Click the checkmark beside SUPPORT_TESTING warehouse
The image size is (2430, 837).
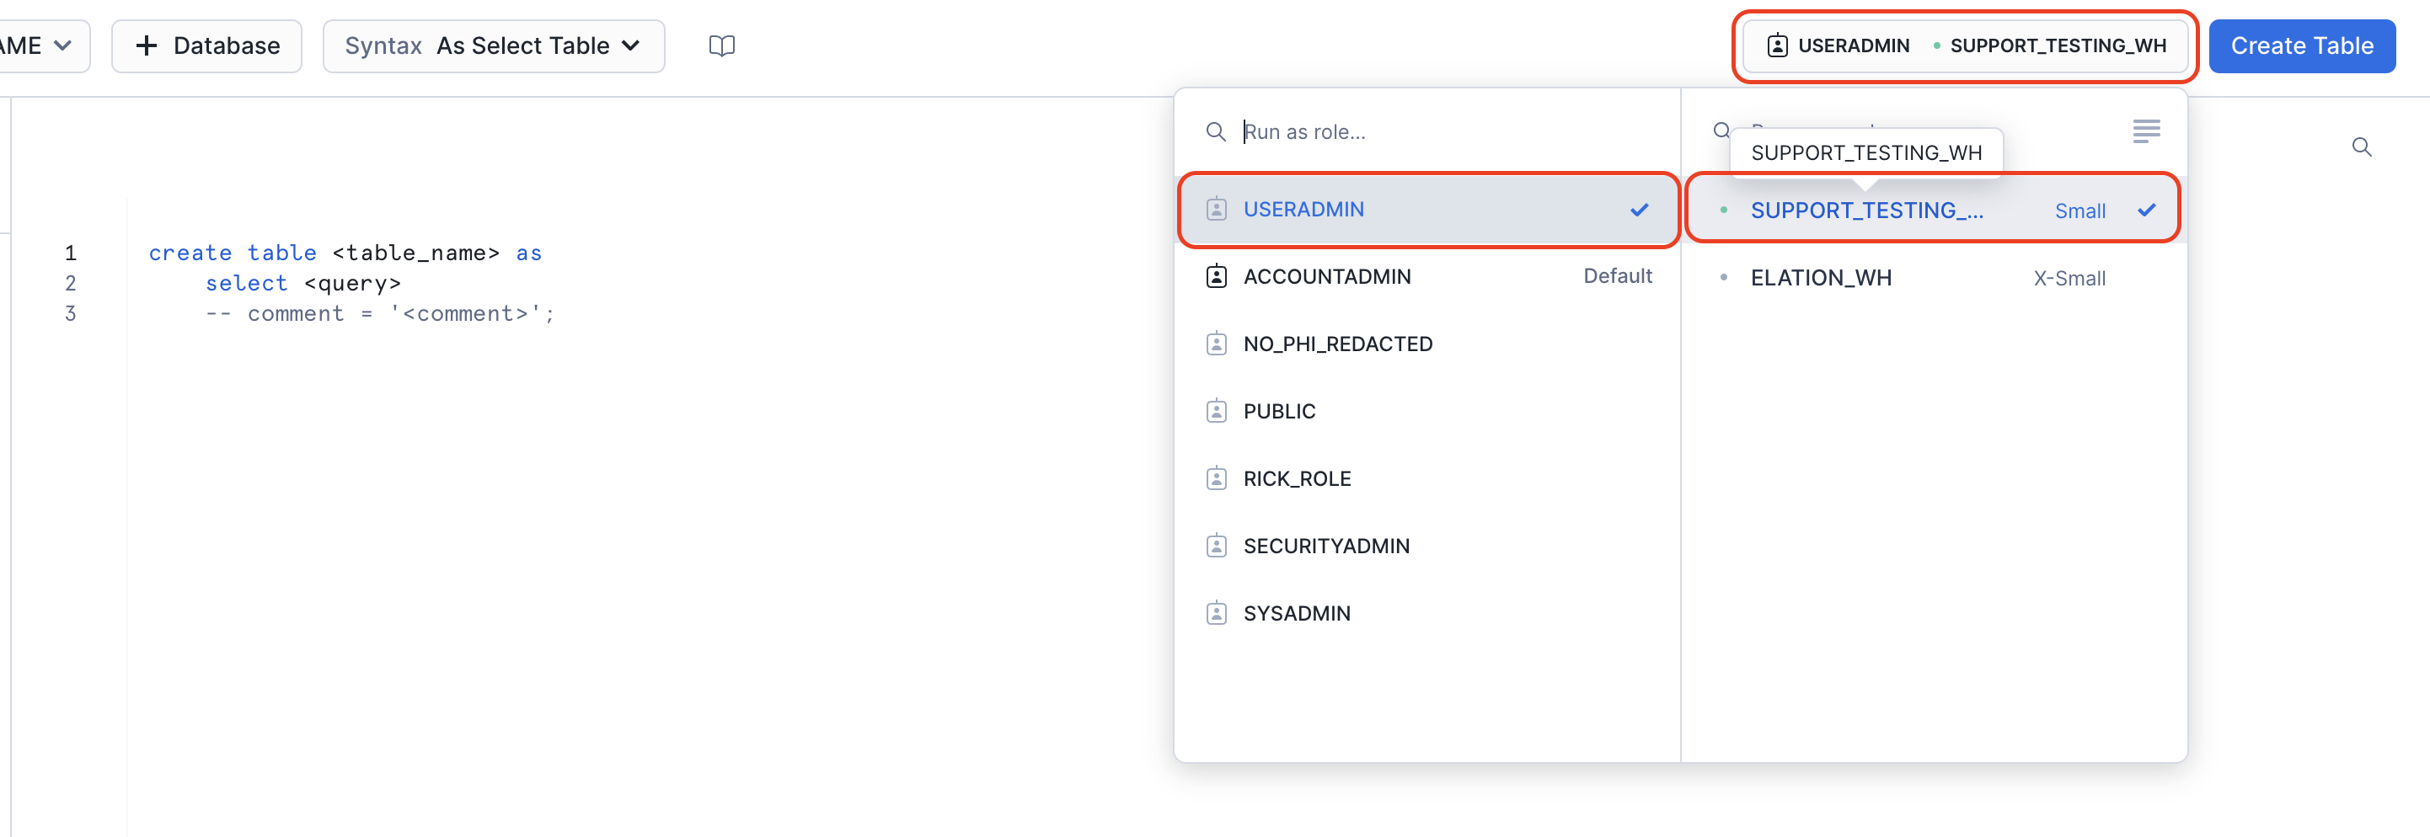coord(2146,211)
